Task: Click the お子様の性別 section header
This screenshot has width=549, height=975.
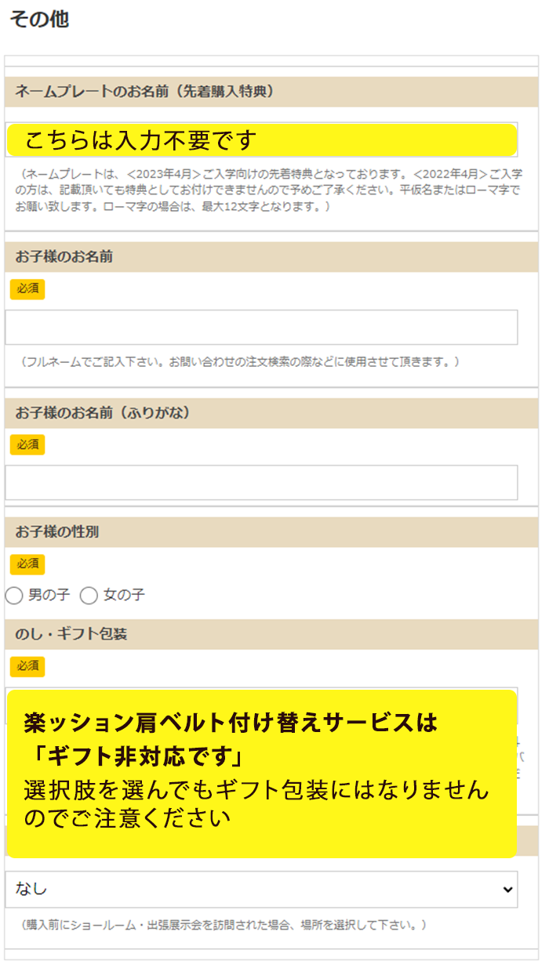Action: [57, 532]
